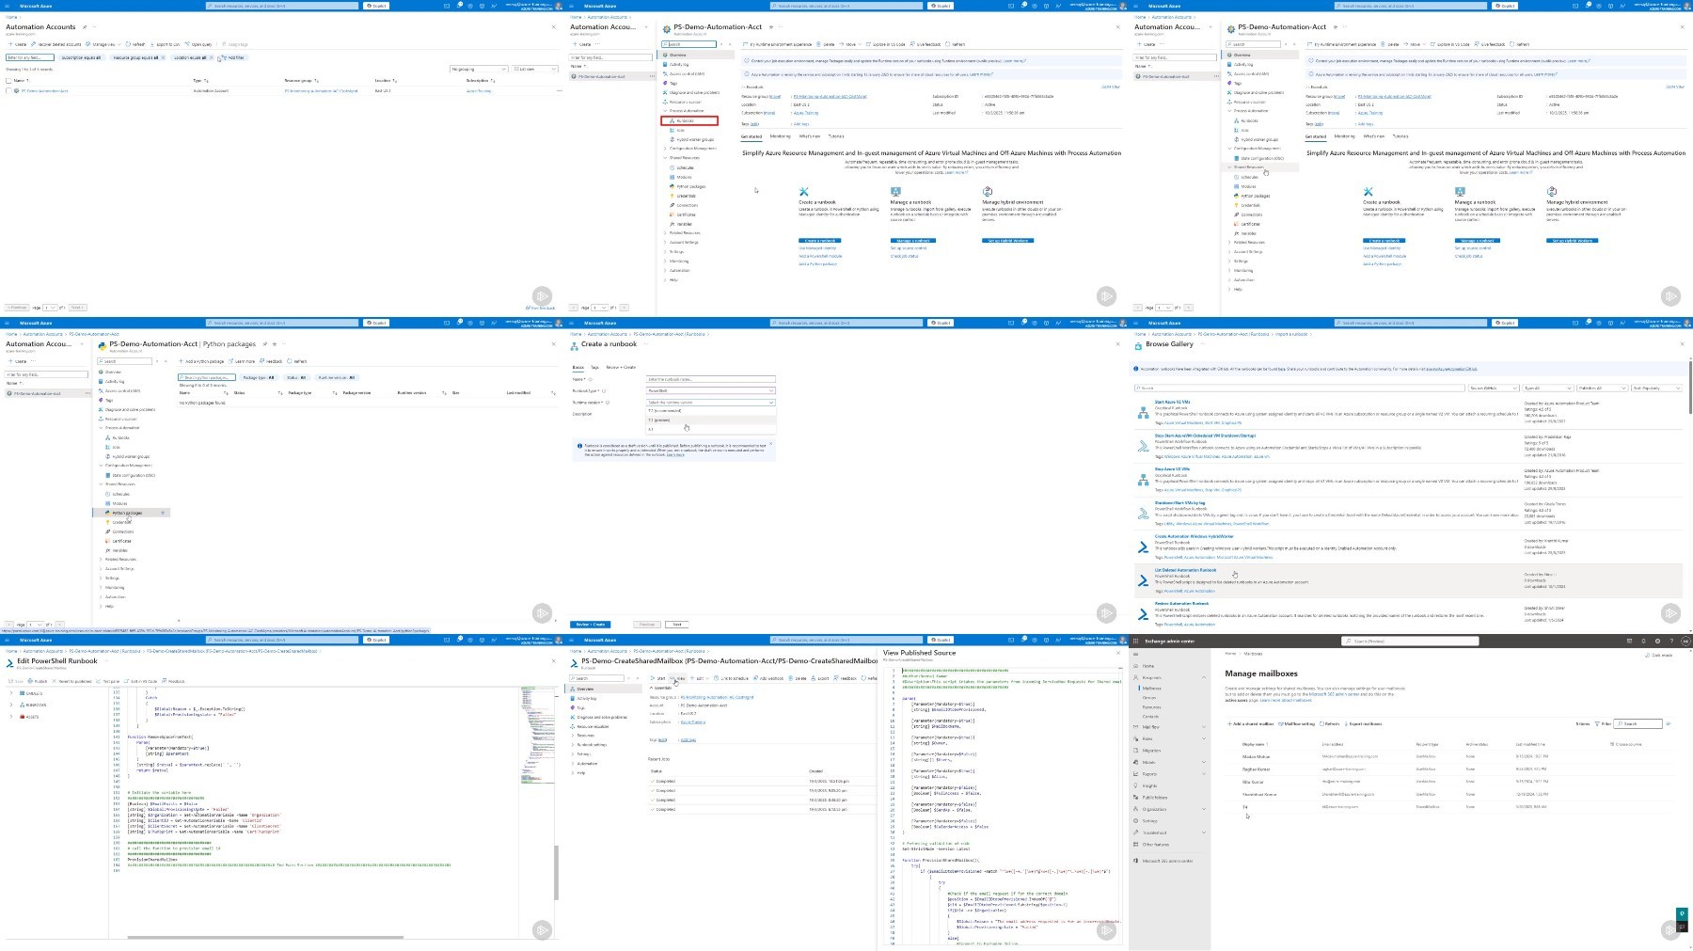Switch to Tags tab in Create a runbook

[x=594, y=367]
